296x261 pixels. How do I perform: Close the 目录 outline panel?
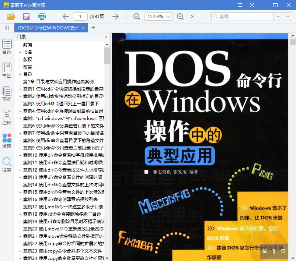pyautogui.click(x=106, y=36)
